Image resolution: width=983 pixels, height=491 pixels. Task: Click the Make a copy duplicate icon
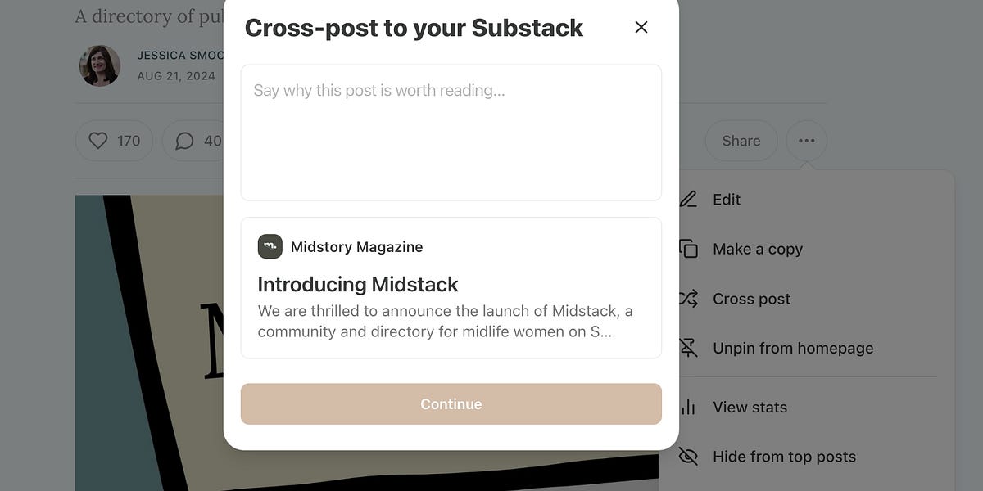(x=688, y=249)
